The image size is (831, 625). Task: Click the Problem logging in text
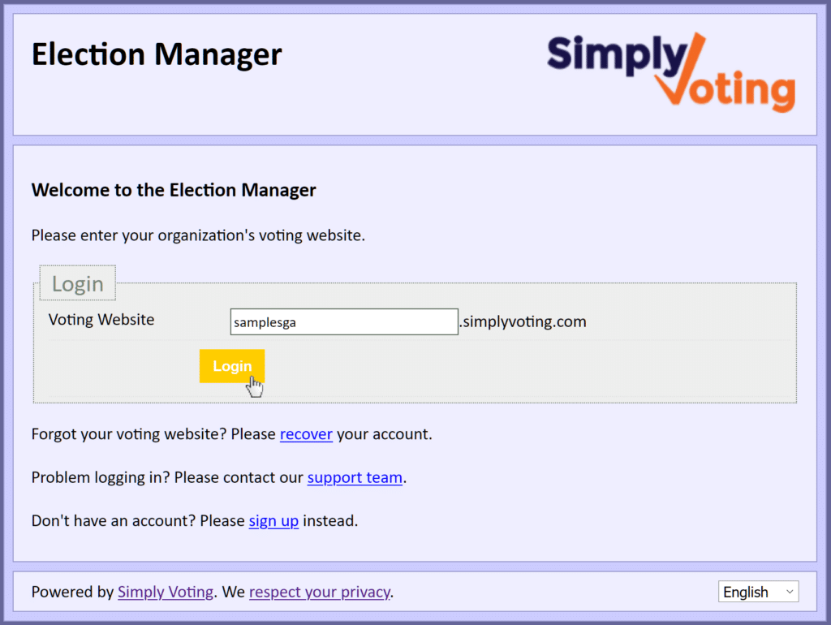click(x=101, y=477)
